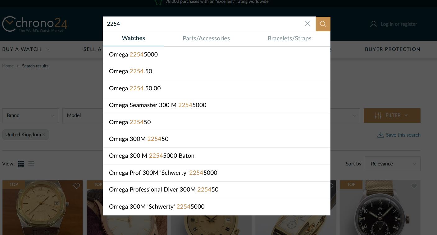Screen dimensions: 437x235
Task: Open Log in or register link
Action: (399, 24)
